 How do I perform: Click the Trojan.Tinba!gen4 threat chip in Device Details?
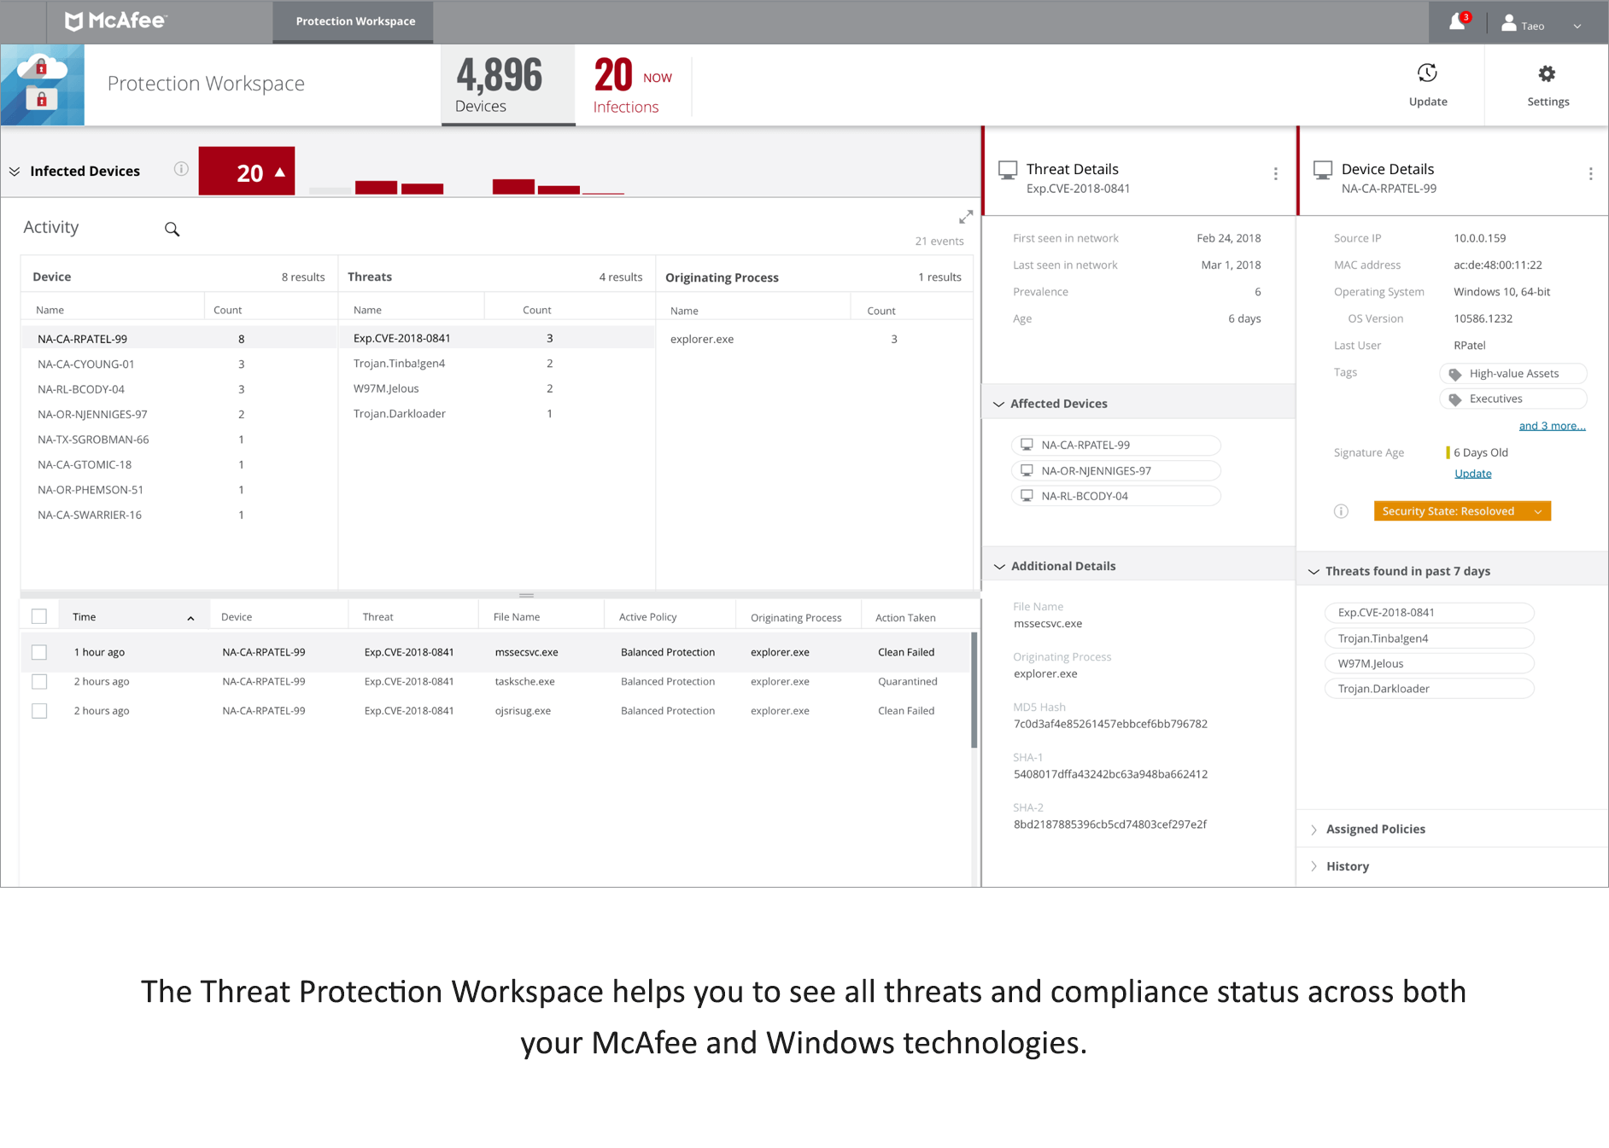1429,638
